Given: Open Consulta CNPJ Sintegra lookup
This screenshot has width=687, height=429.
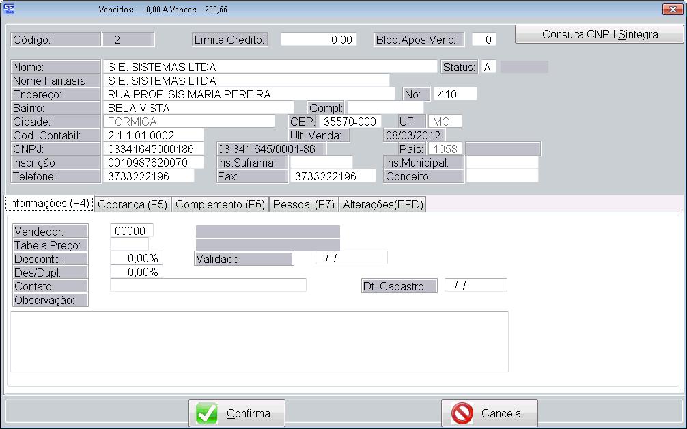Looking at the screenshot, I should [x=600, y=34].
